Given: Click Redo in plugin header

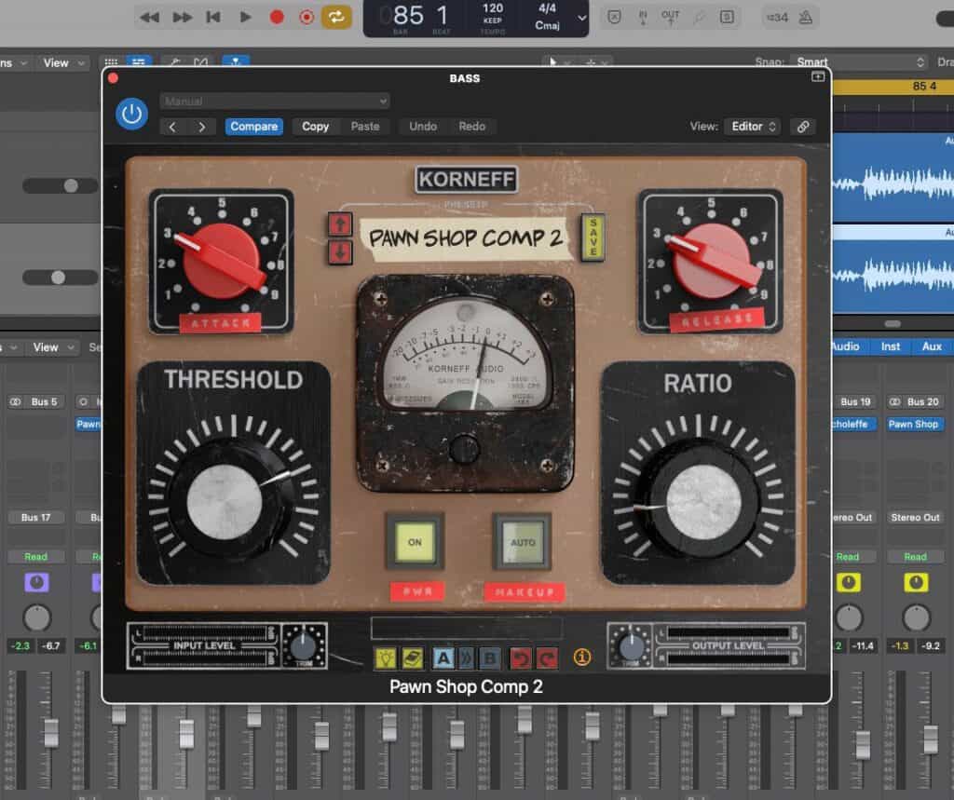Looking at the screenshot, I should tap(472, 127).
